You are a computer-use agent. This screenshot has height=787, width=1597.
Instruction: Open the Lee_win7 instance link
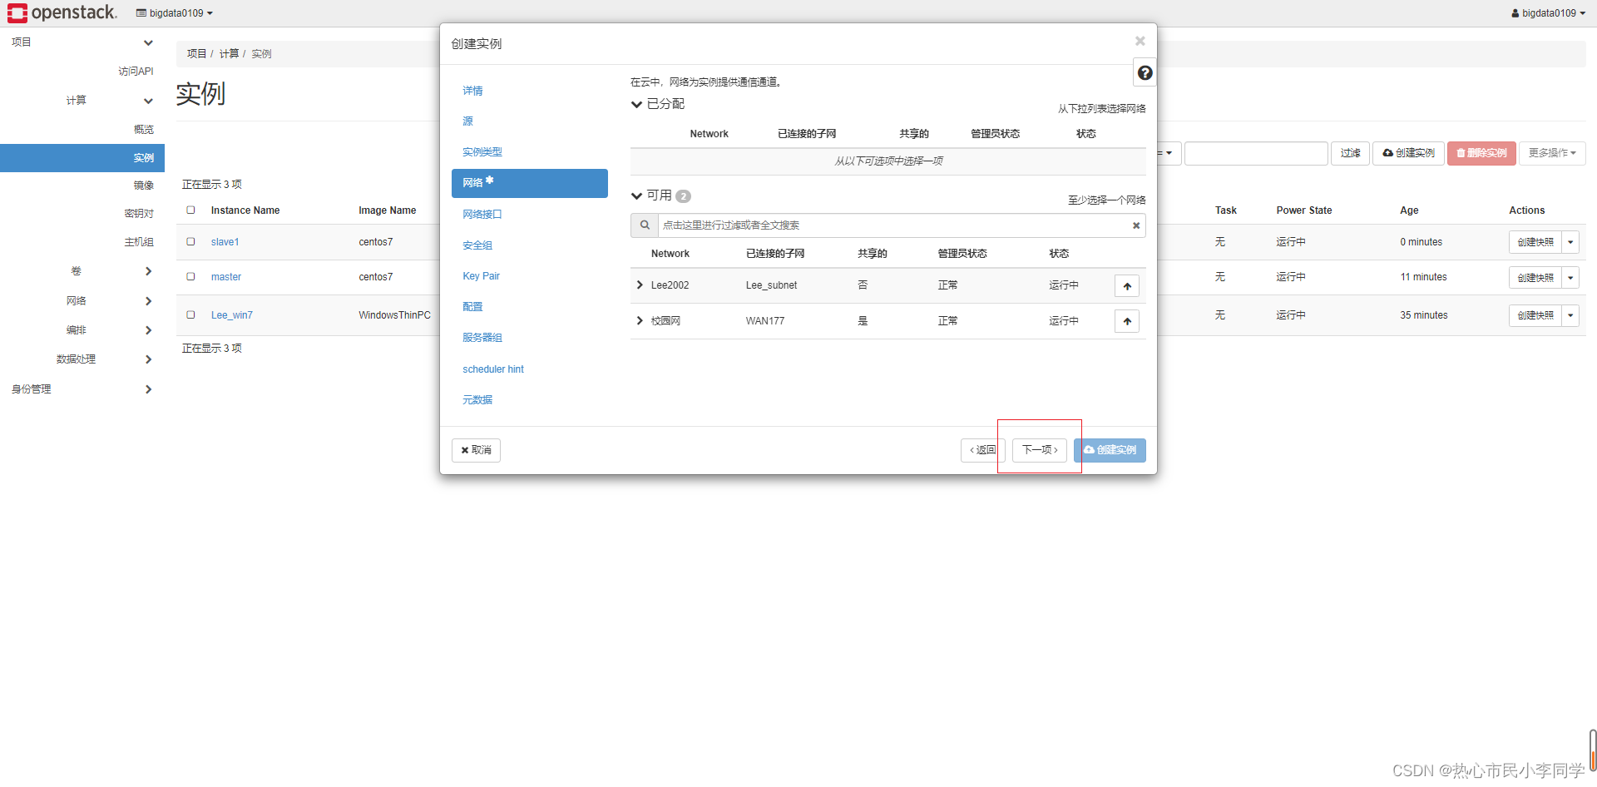(231, 315)
